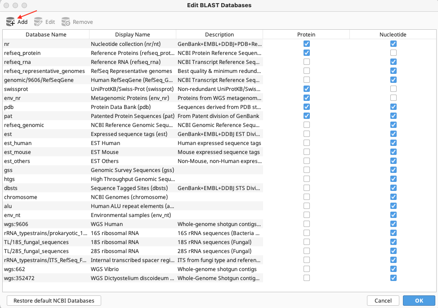This screenshot has height=308, width=438.
Task: Click the Edit database icon
Action: point(38,22)
